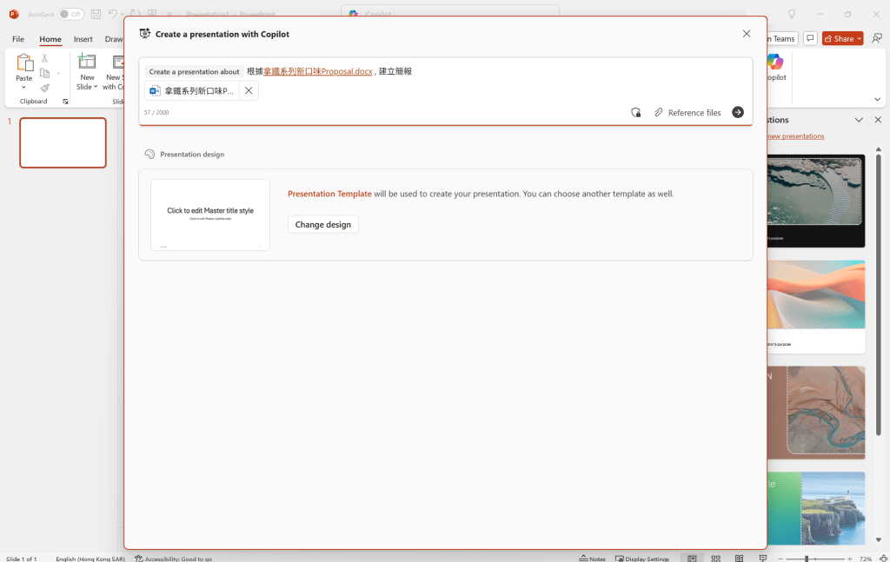Fit slide to current window icon

[x=883, y=559]
